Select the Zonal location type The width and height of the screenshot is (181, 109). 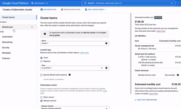pyautogui.click(x=41, y=58)
